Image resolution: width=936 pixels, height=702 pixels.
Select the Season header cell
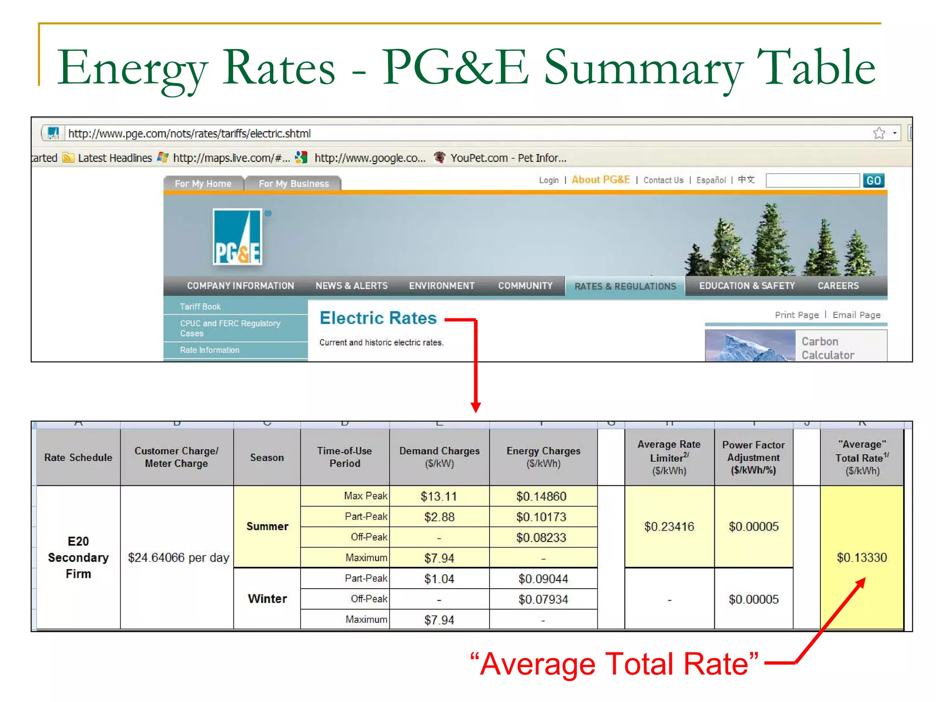267,457
